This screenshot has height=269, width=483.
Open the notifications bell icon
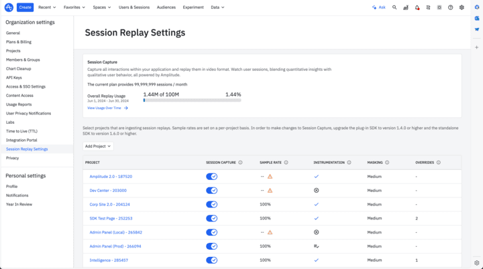(417, 7)
